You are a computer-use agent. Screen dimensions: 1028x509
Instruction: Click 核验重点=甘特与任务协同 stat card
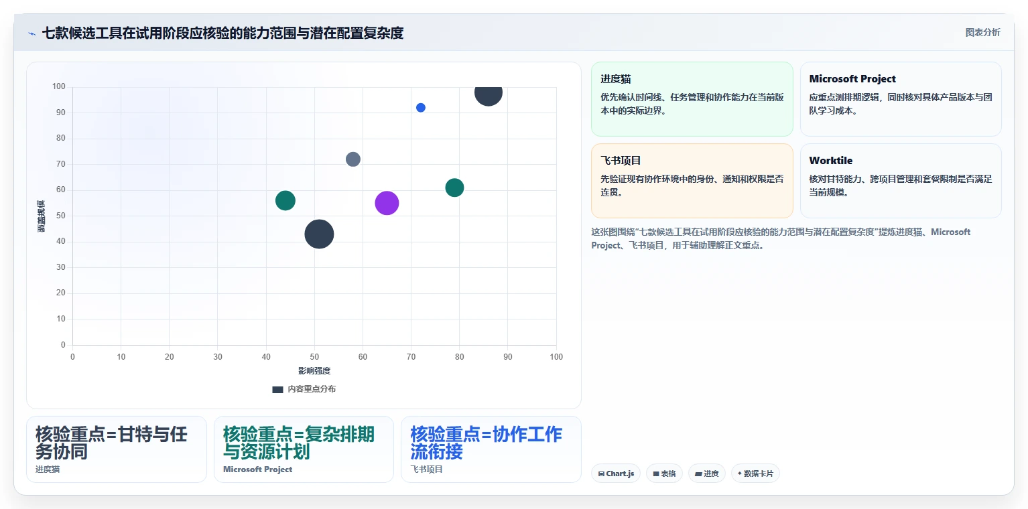coord(117,449)
